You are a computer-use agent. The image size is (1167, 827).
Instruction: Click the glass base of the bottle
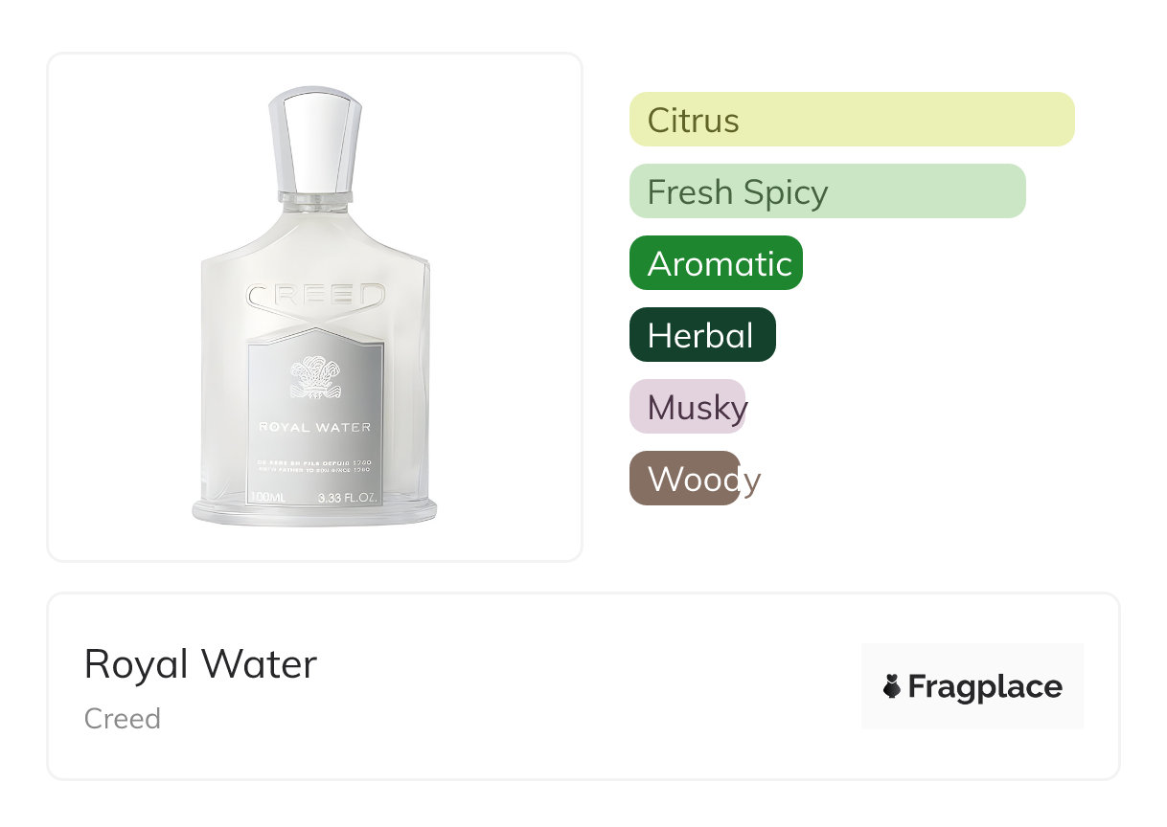[314, 514]
